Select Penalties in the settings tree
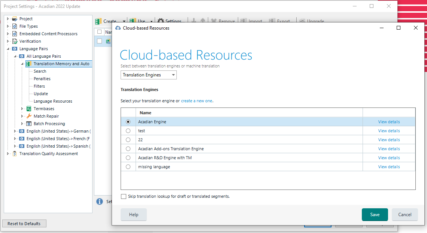Screen dimensions: 427x233 point(42,79)
